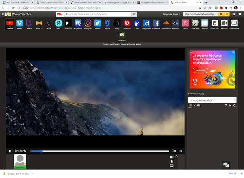Open player settings gear in video controls

(x=175, y=151)
